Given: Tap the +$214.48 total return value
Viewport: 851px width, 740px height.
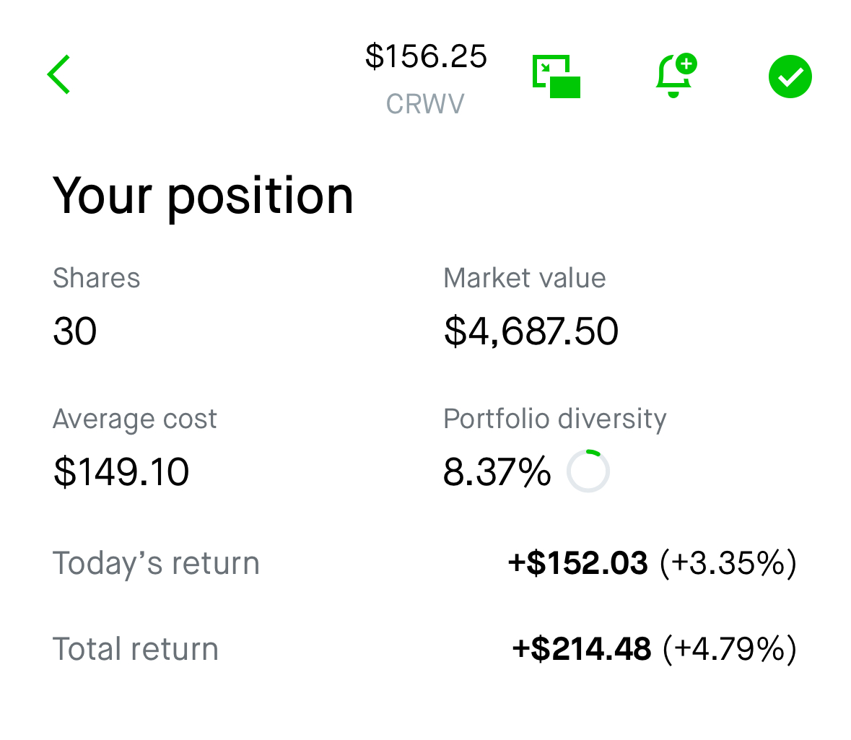Looking at the screenshot, I should 581,648.
